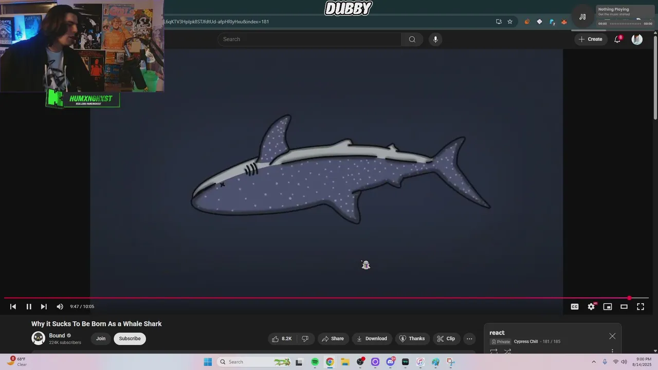
Task: Open the MetaMask fox extension
Action: [564, 22]
